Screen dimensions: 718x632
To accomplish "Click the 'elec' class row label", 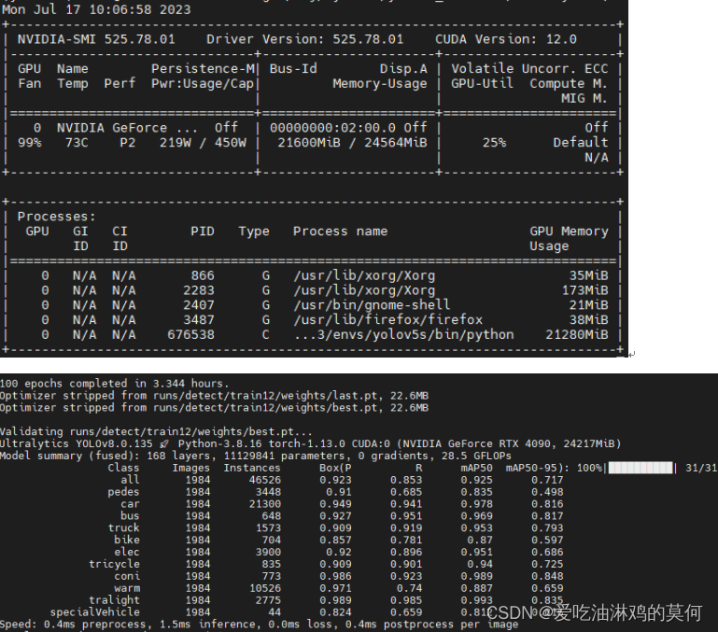I will pyautogui.click(x=127, y=552).
